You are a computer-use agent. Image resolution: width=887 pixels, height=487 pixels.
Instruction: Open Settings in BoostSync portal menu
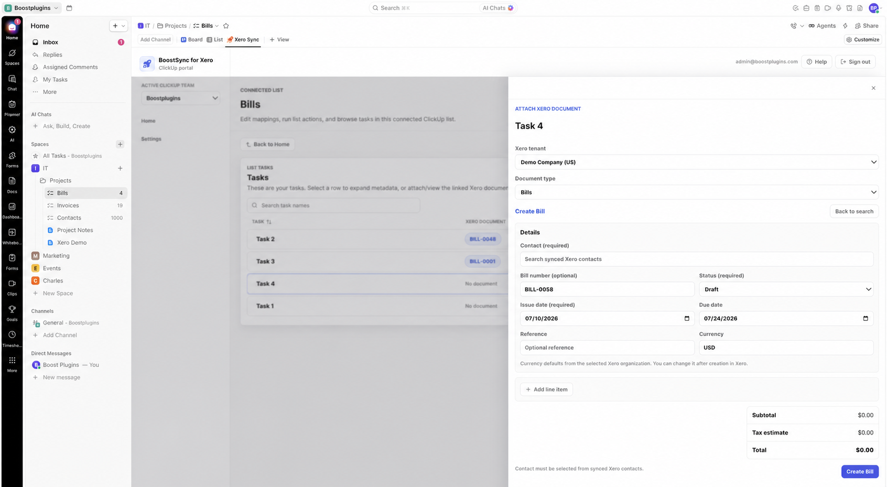click(151, 139)
